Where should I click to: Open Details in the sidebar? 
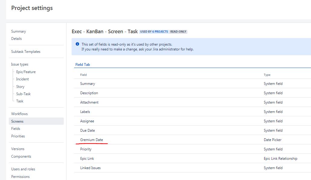coord(16,39)
